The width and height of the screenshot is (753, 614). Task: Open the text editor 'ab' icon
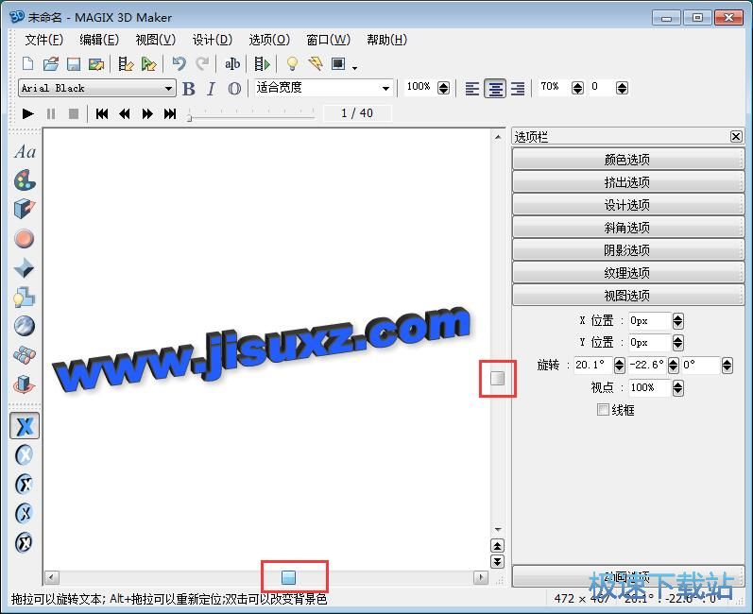point(232,63)
